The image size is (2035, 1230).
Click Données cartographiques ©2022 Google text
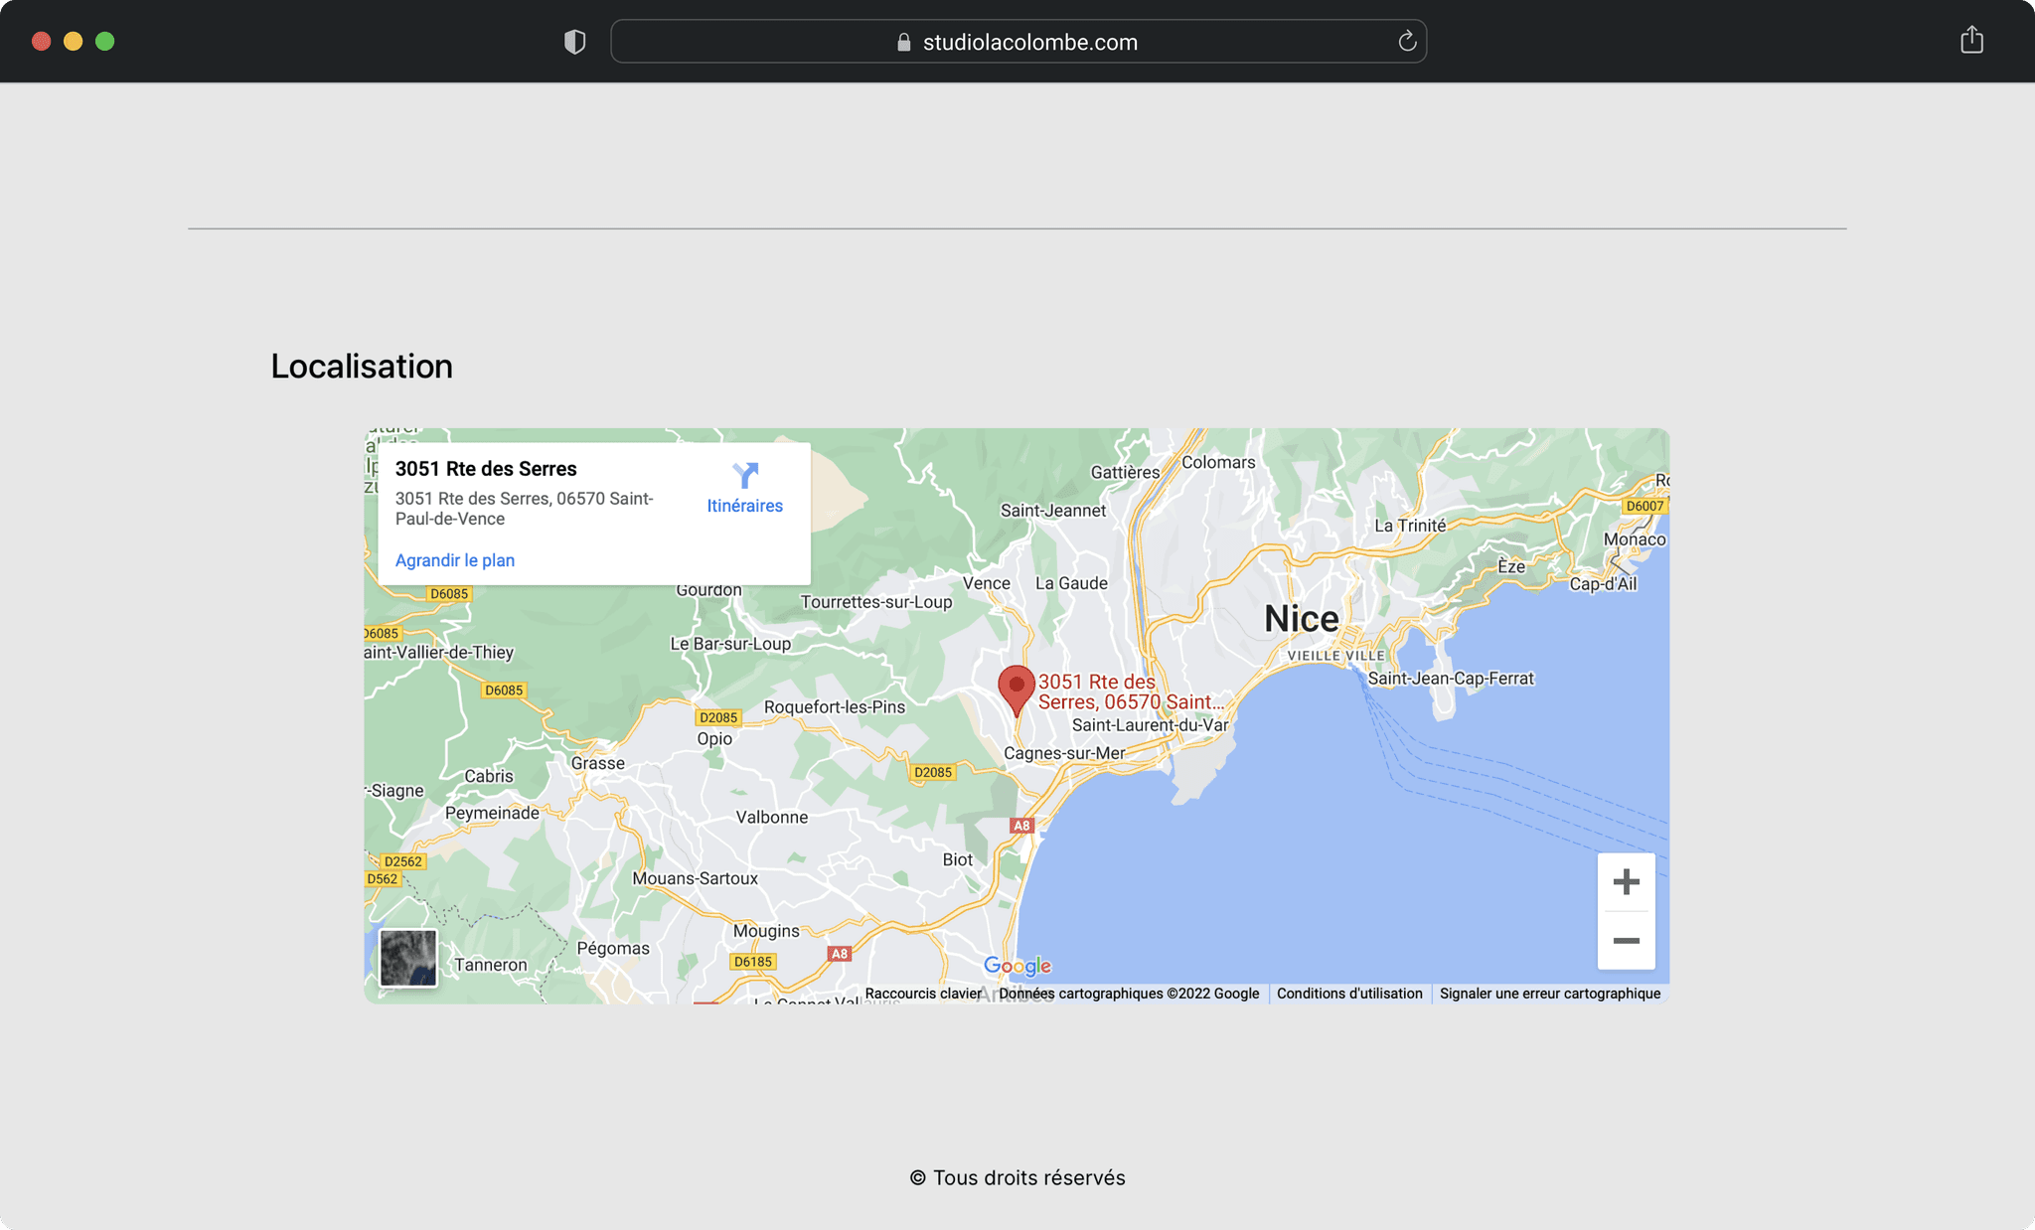click(1129, 994)
